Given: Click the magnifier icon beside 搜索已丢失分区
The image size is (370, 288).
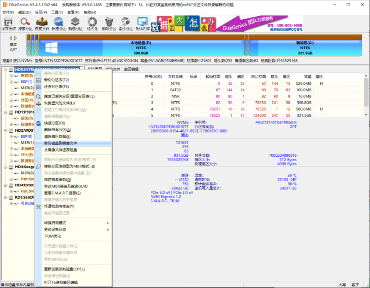Looking at the screenshot, I should tap(39, 96).
